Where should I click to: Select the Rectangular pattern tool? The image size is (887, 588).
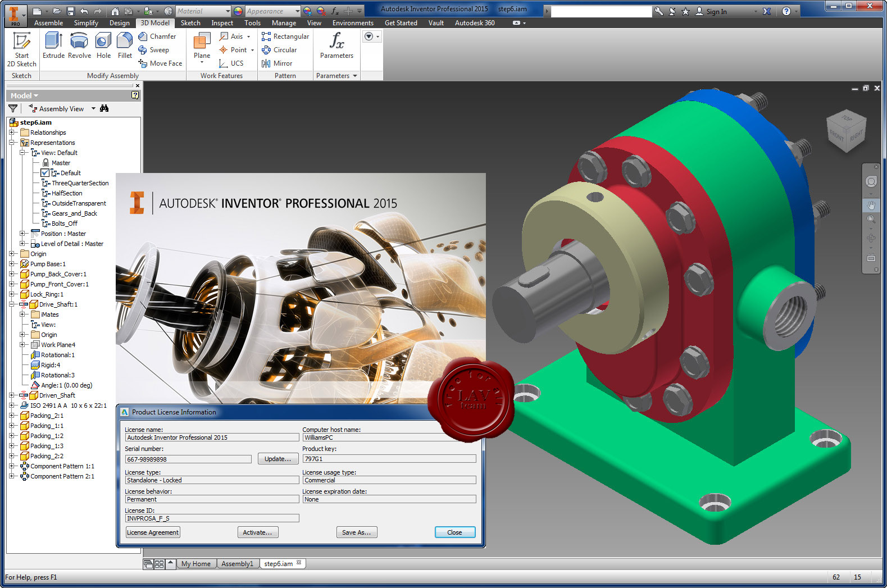pyautogui.click(x=285, y=37)
